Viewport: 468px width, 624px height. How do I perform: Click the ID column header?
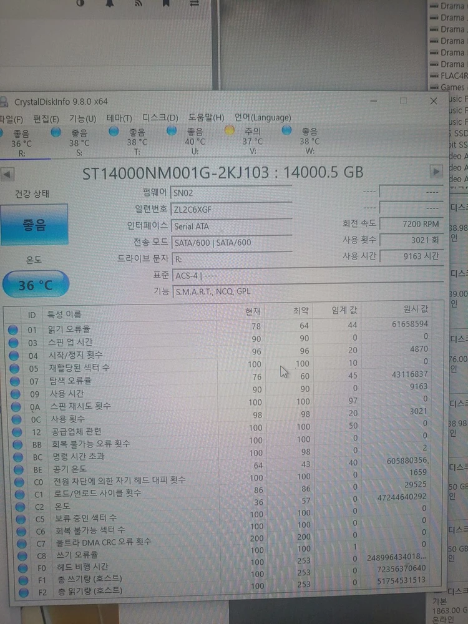click(32, 315)
